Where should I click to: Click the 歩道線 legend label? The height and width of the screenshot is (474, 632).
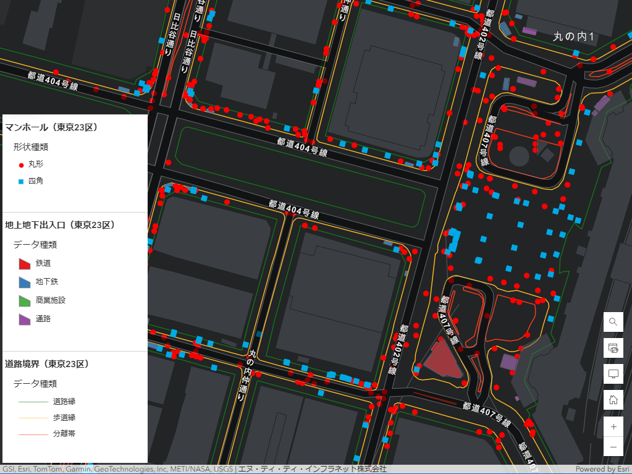pos(64,418)
